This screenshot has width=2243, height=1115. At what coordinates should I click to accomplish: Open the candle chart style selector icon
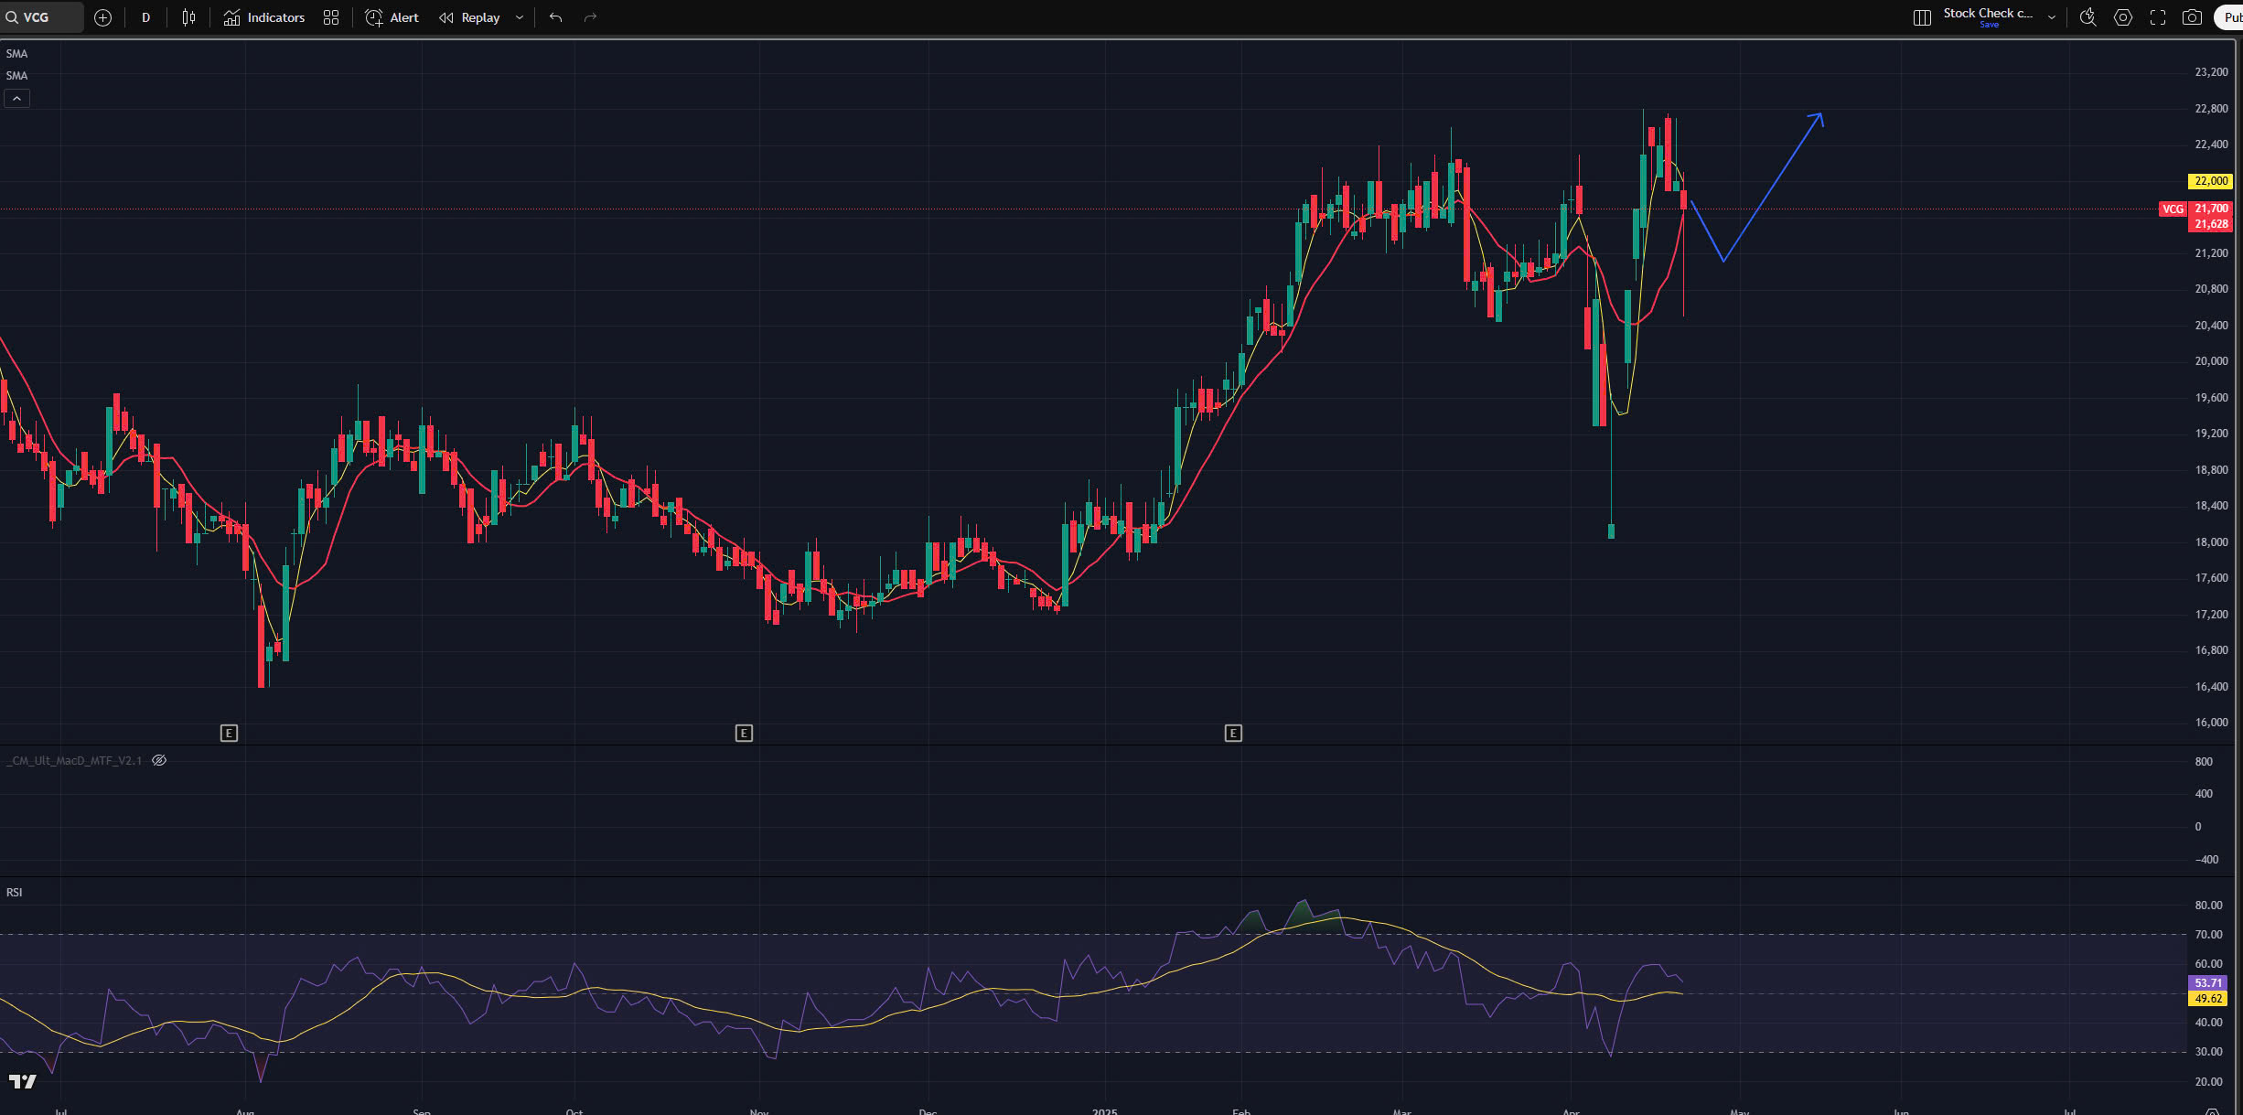[x=188, y=17]
